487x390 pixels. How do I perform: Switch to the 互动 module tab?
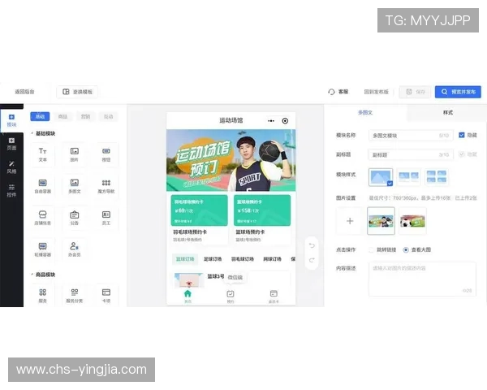109,117
